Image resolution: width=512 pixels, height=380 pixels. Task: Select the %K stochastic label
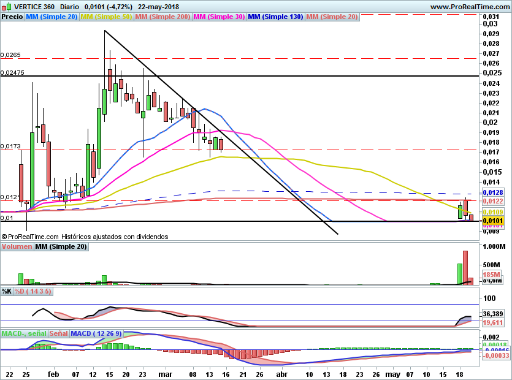7,291
